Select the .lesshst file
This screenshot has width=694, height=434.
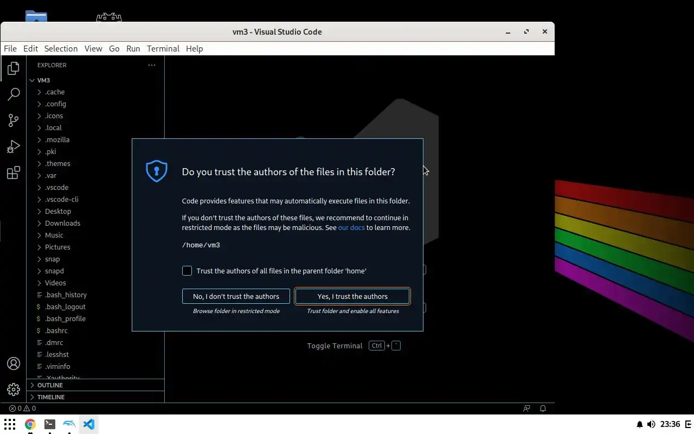coord(95,355)
